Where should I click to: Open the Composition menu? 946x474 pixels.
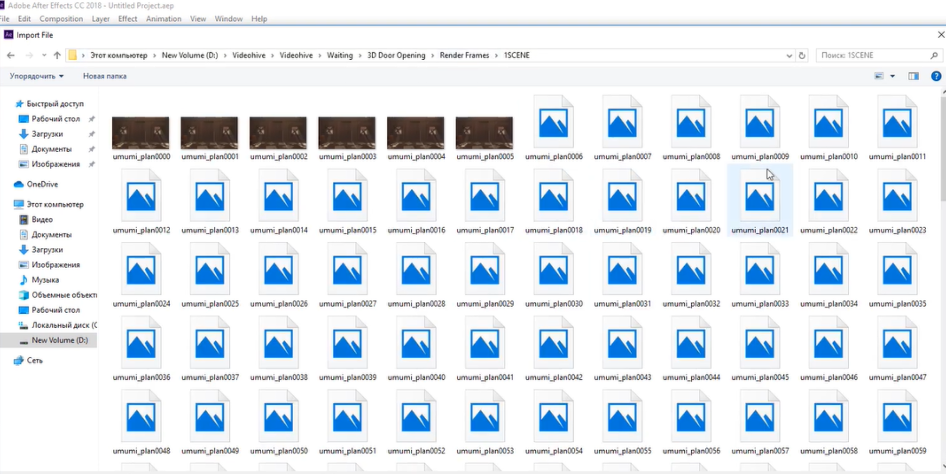[61, 19]
